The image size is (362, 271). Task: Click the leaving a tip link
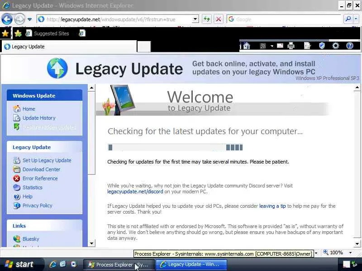[x=272, y=206]
